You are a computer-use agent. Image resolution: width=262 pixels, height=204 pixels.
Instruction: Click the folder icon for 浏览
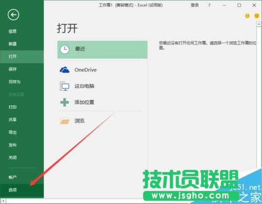click(64, 121)
